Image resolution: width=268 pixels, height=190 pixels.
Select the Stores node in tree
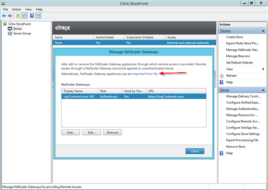(17, 29)
